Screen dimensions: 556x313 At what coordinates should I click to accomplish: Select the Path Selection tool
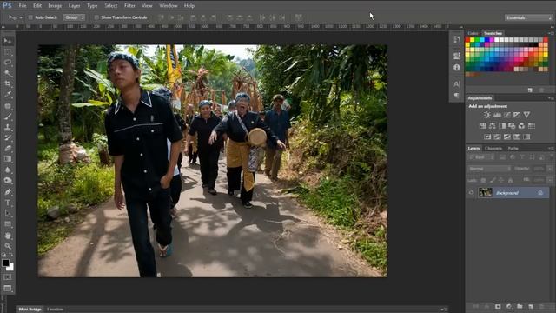click(x=8, y=213)
